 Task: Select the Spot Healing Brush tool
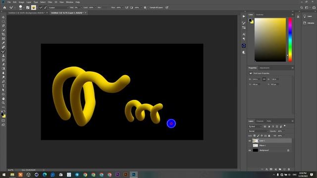coord(3,47)
